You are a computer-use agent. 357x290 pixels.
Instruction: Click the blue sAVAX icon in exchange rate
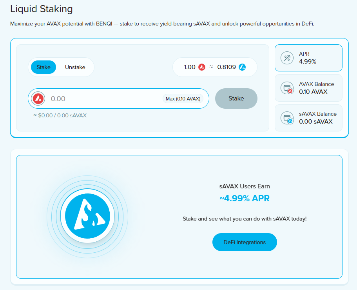click(x=242, y=67)
